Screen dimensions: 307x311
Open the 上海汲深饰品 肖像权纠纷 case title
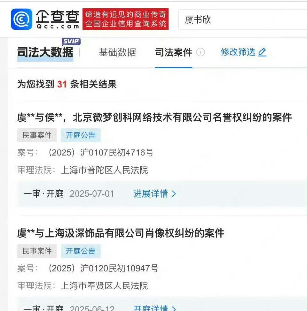(121, 233)
